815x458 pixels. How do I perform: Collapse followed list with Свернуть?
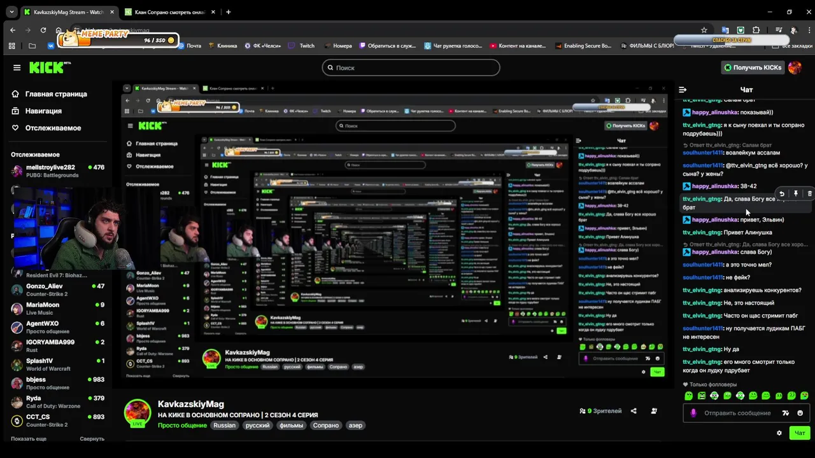tap(92, 439)
